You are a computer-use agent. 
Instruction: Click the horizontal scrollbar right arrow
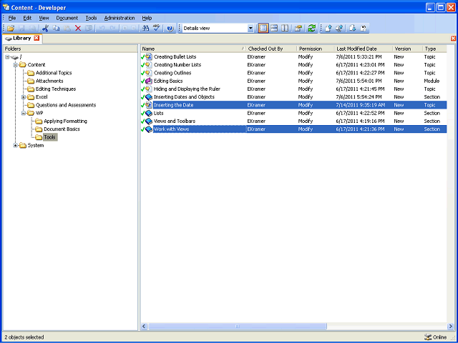click(450, 326)
